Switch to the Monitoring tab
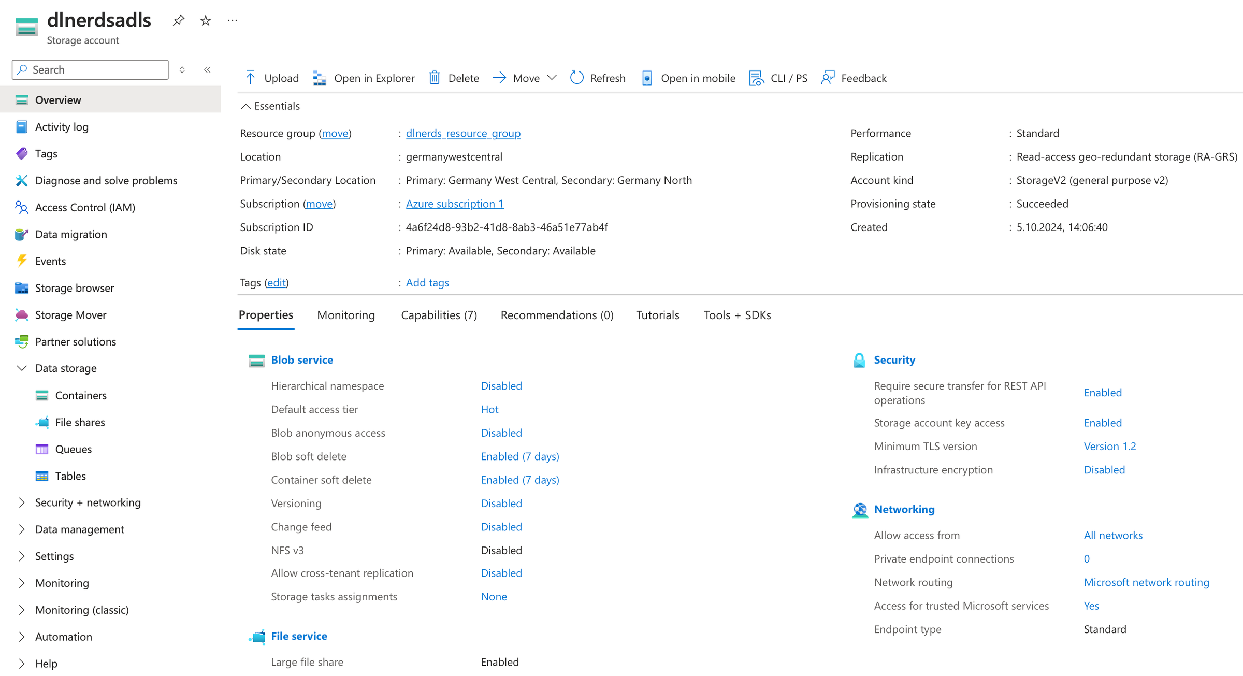The height and width of the screenshot is (676, 1243). (x=345, y=315)
